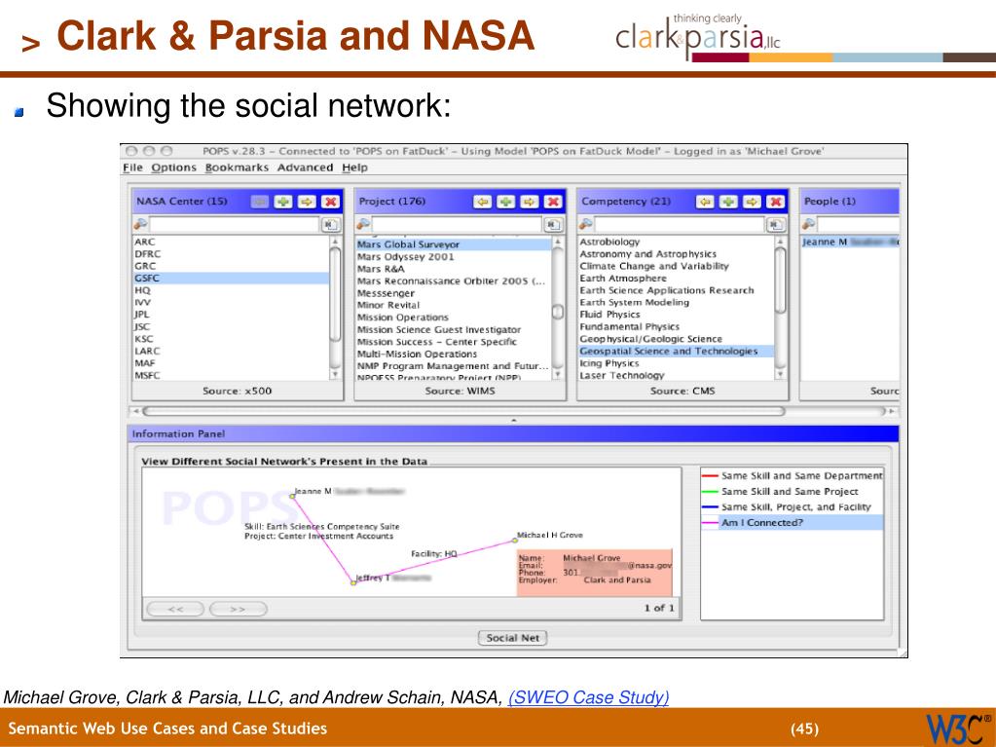Open the Options menu
Image resolution: width=996 pixels, height=747 pixels.
pos(174,168)
